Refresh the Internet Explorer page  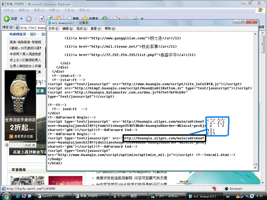click(50, 18)
